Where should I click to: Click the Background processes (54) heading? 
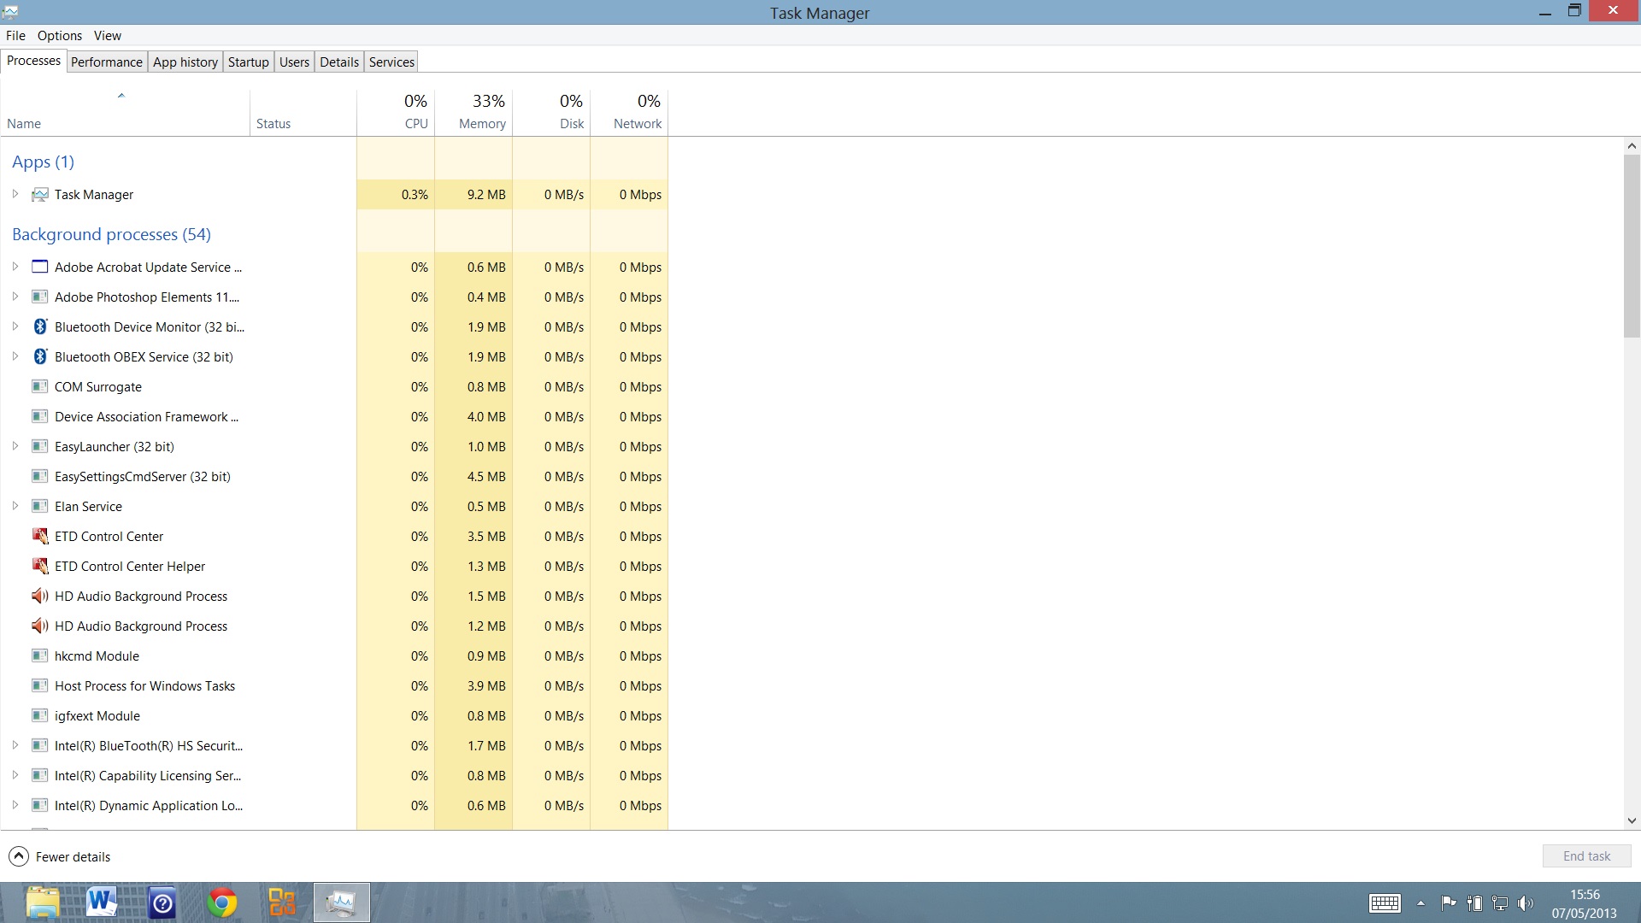111,234
